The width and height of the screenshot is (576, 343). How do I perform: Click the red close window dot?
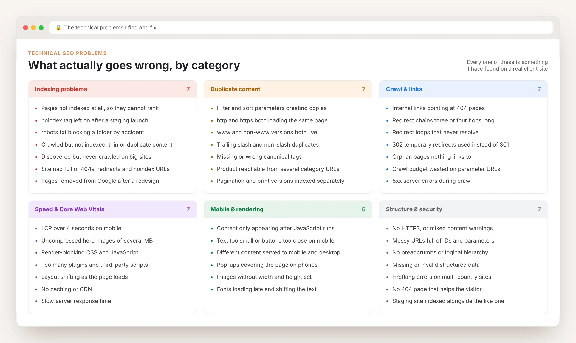tap(26, 27)
